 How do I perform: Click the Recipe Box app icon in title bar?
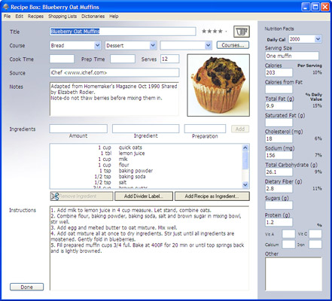click(x=6, y=7)
